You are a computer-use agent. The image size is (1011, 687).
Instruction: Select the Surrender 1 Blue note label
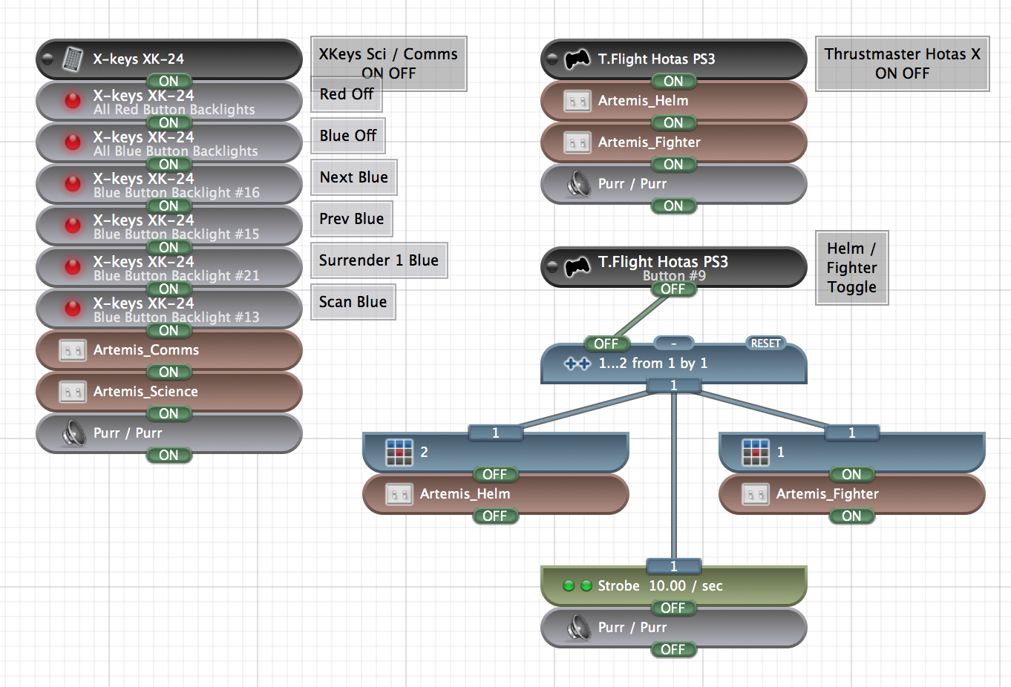379,260
